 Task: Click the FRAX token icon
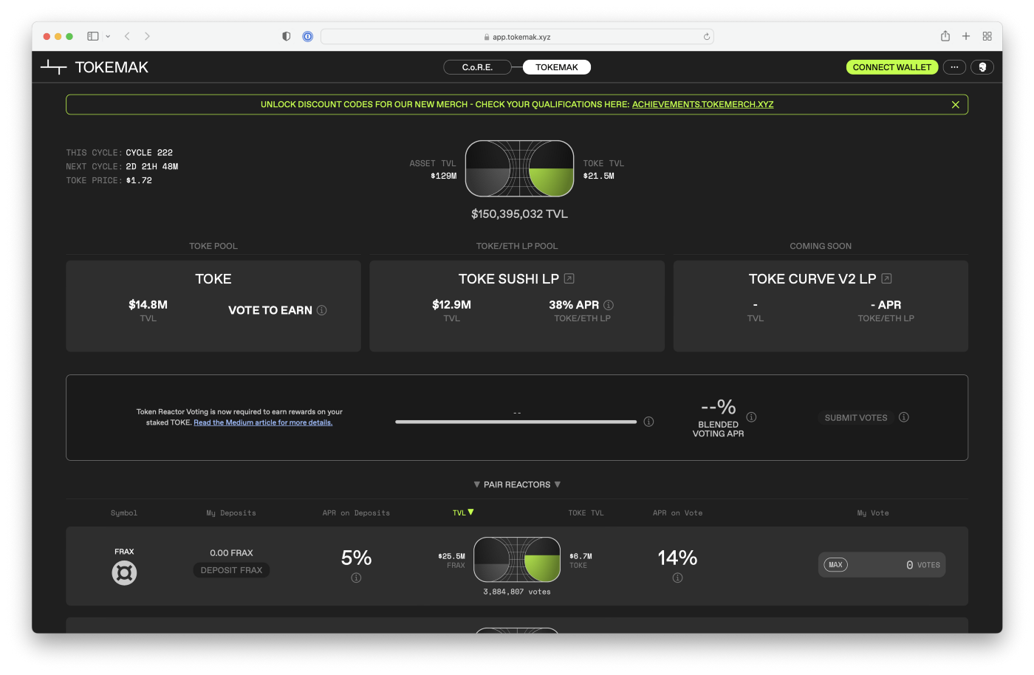click(124, 573)
